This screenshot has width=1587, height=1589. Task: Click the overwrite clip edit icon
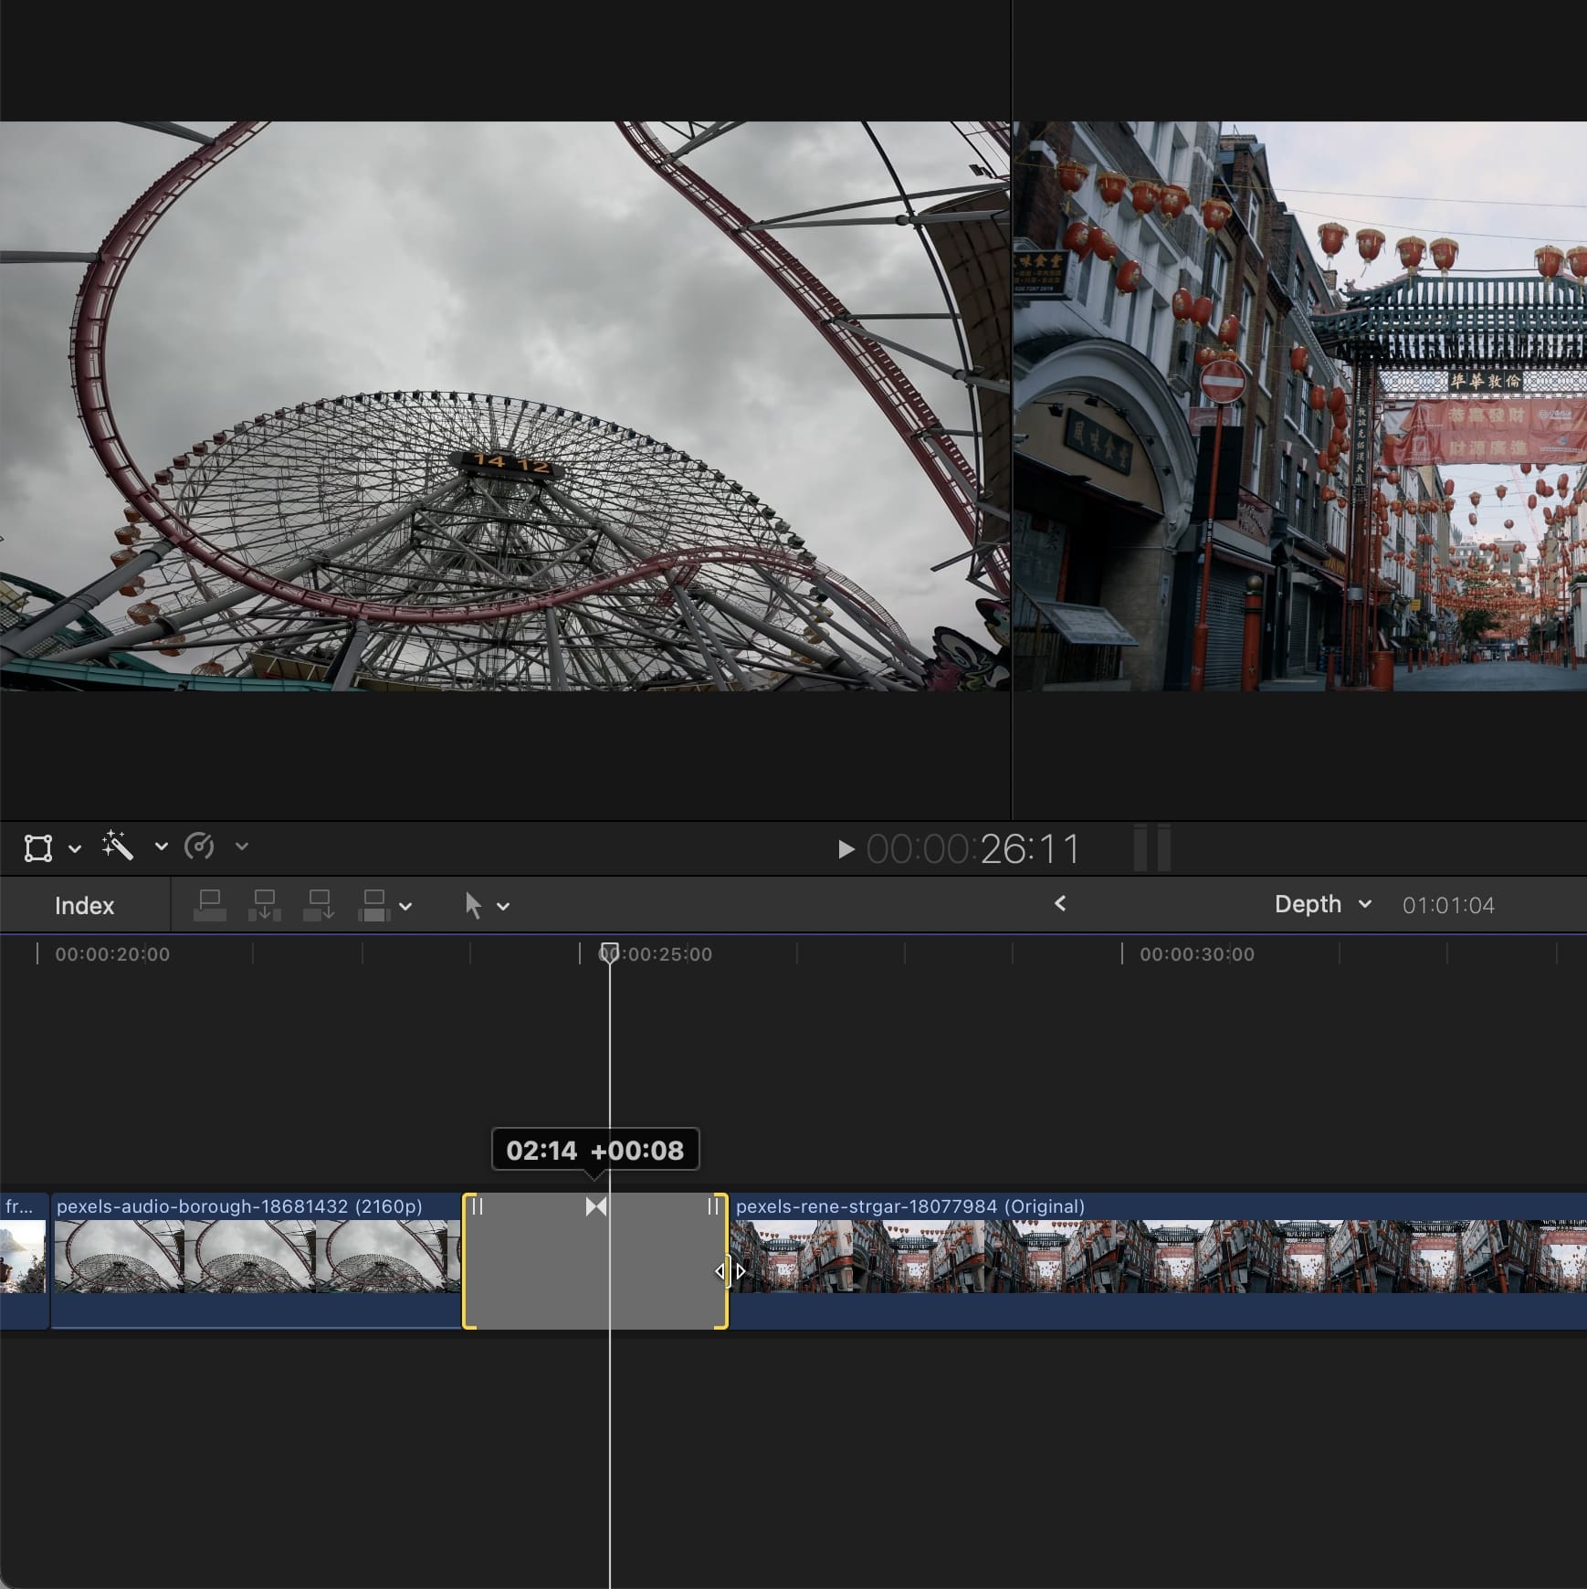click(x=374, y=905)
